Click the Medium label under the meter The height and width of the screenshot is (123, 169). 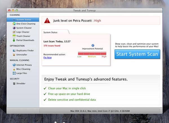coord(92,56)
